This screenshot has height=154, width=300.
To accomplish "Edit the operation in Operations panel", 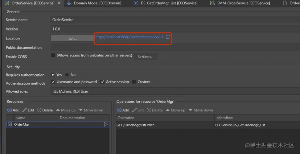I will tap(138, 110).
